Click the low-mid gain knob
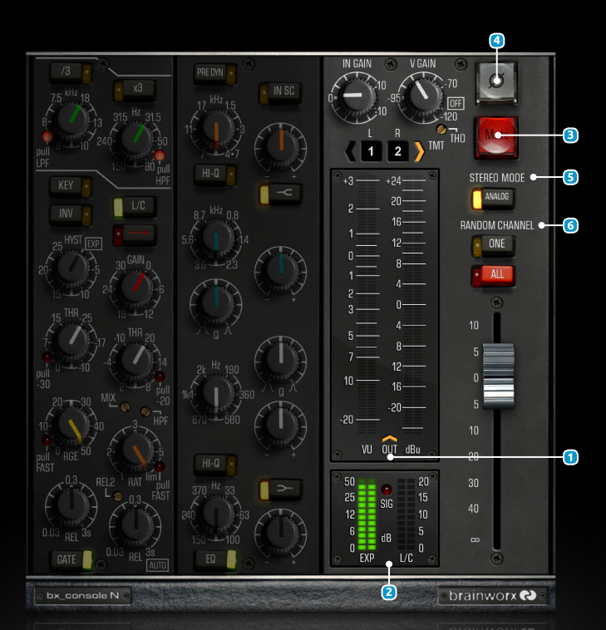Image resolution: width=606 pixels, height=630 pixels. tap(280, 425)
